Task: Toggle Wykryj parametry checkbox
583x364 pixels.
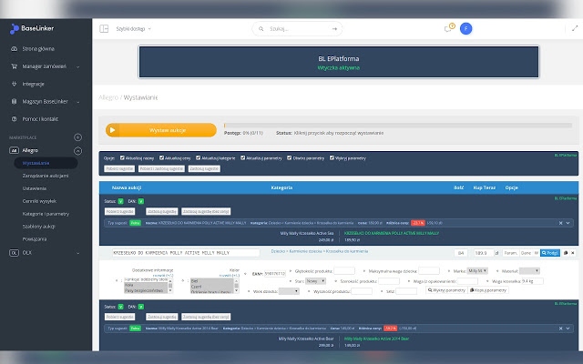Action: point(332,157)
